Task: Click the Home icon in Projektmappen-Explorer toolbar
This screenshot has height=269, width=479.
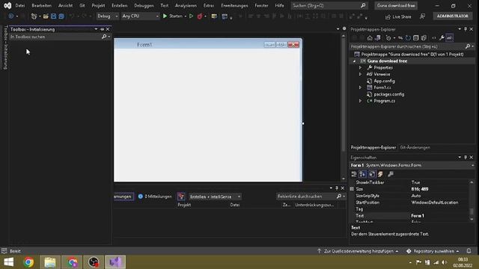Action: (370, 38)
